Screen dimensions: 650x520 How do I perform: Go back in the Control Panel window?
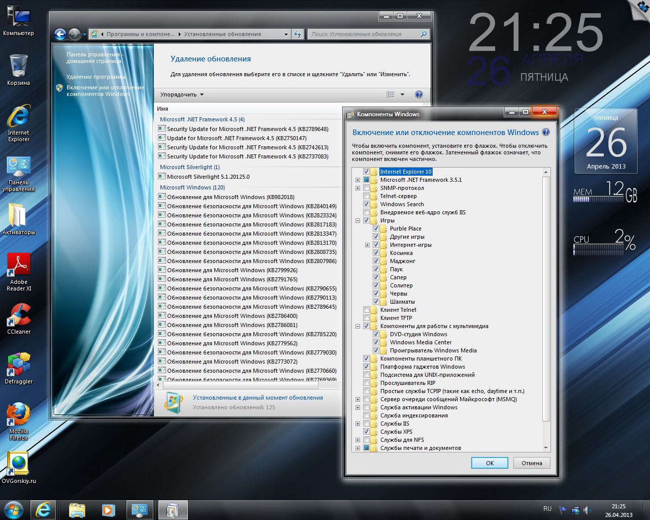click(60, 34)
